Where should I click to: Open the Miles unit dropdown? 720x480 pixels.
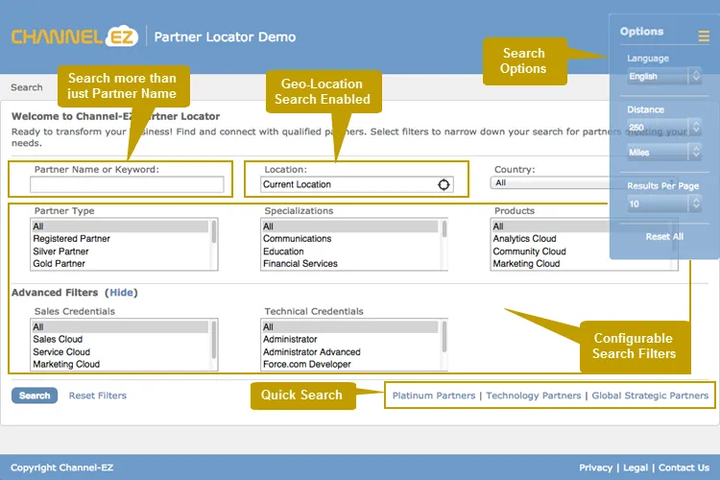coord(664,153)
